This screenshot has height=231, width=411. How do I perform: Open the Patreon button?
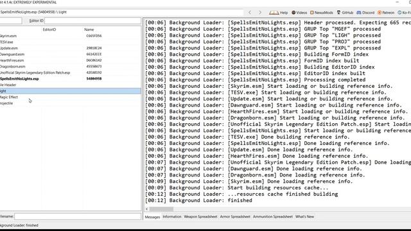point(386,12)
